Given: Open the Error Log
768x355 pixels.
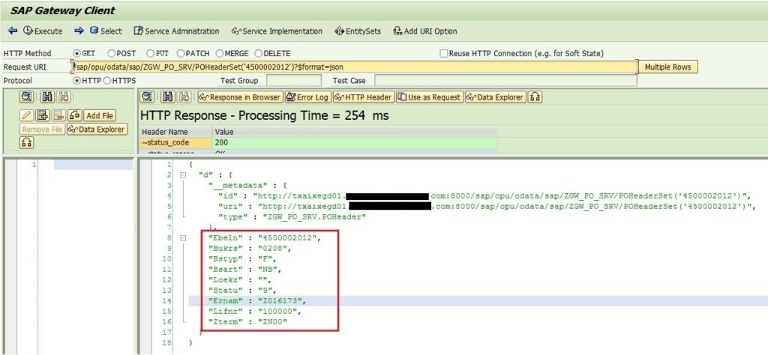Looking at the screenshot, I should pyautogui.click(x=307, y=97).
